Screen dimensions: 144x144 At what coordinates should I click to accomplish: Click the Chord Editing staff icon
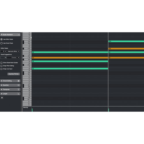(x=18, y=81)
